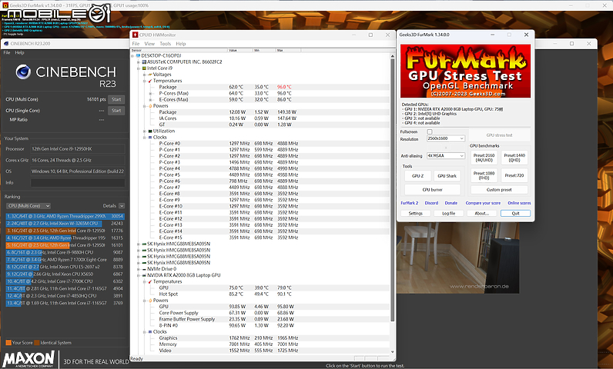Expand the ASUSTeK COMPUTER INC. node
The width and height of the screenshot is (613, 369).
tap(139, 62)
